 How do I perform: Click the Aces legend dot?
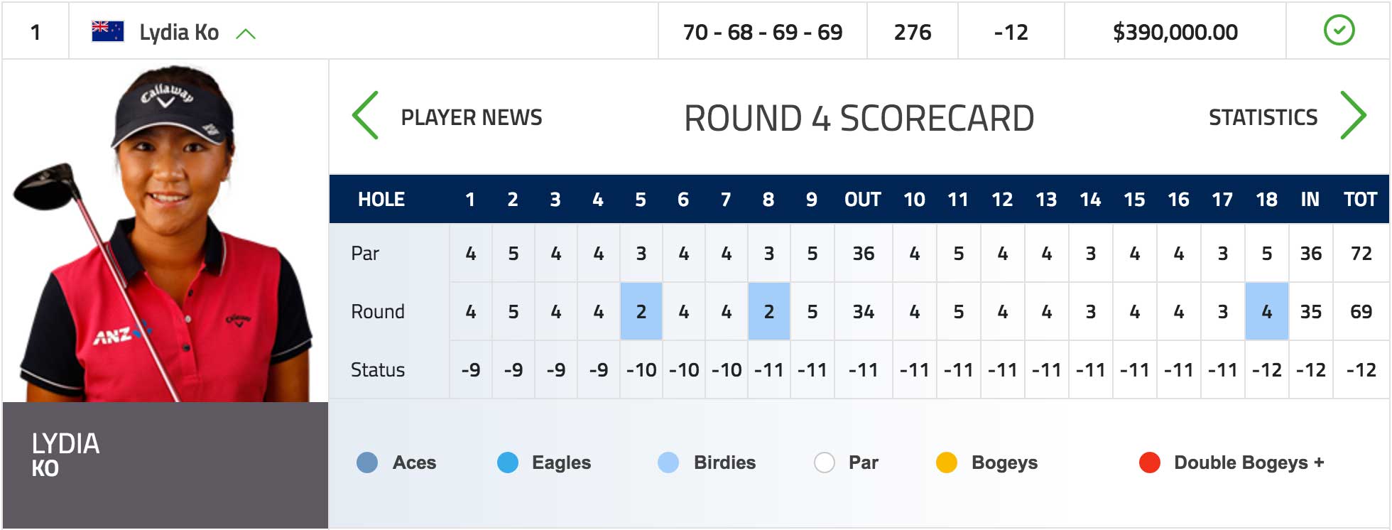pyautogui.click(x=367, y=463)
